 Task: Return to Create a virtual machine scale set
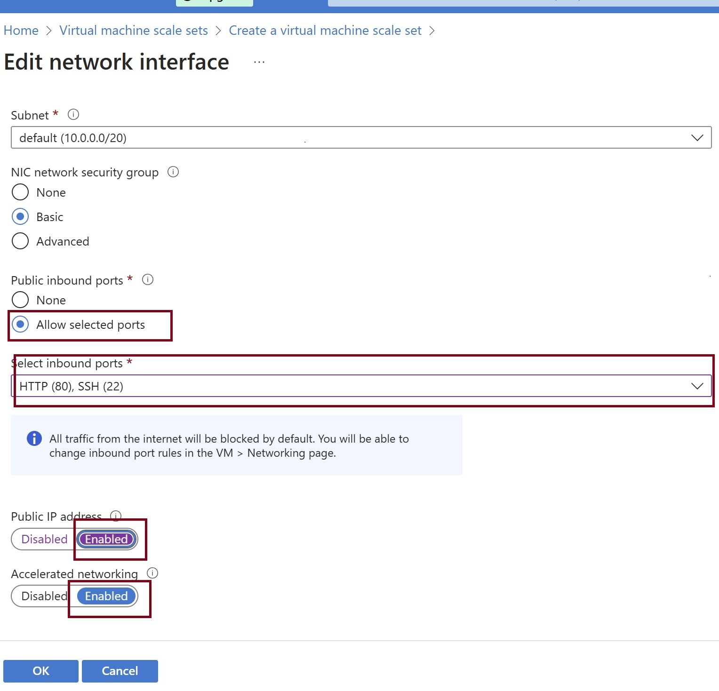tap(325, 31)
